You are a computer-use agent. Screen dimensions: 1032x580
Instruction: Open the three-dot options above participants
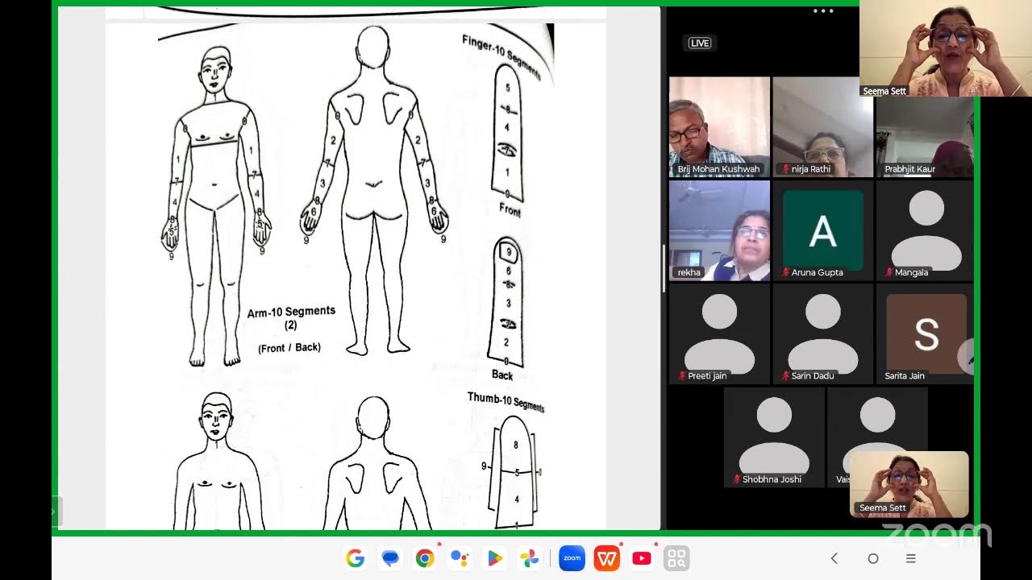click(823, 11)
